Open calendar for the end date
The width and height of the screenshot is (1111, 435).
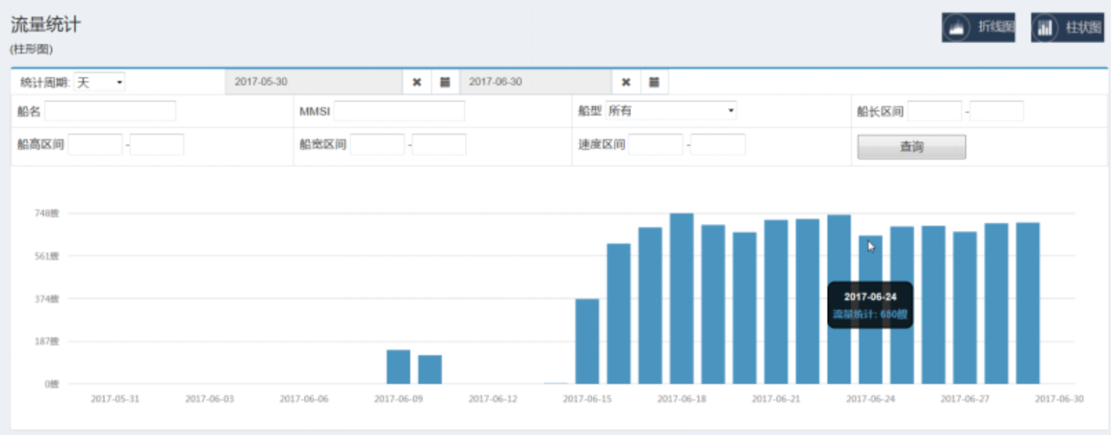point(654,82)
